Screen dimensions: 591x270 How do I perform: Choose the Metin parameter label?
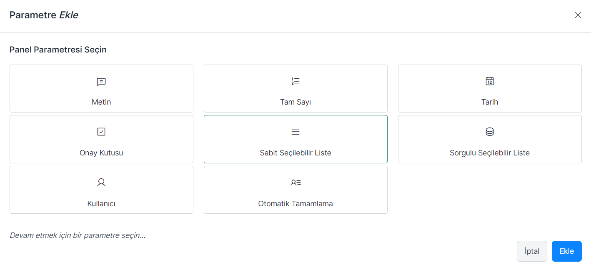point(101,102)
